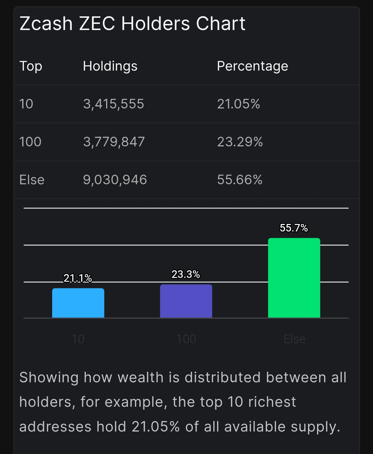Click the Top column header
Viewport: 373px width, 454px height.
click(x=31, y=66)
